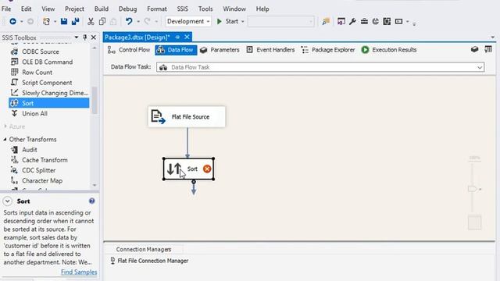This screenshot has width=500, height=281.
Task: Open the SSIS menu
Action: point(182,9)
